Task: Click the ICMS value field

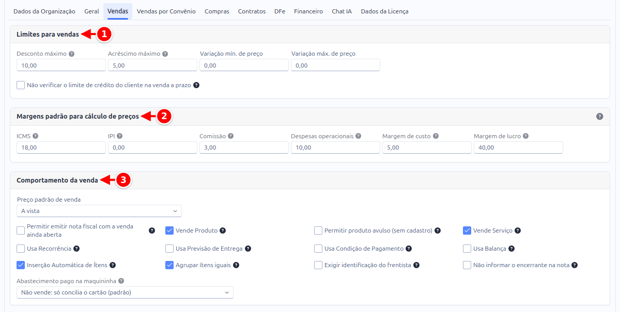Action: point(61,147)
